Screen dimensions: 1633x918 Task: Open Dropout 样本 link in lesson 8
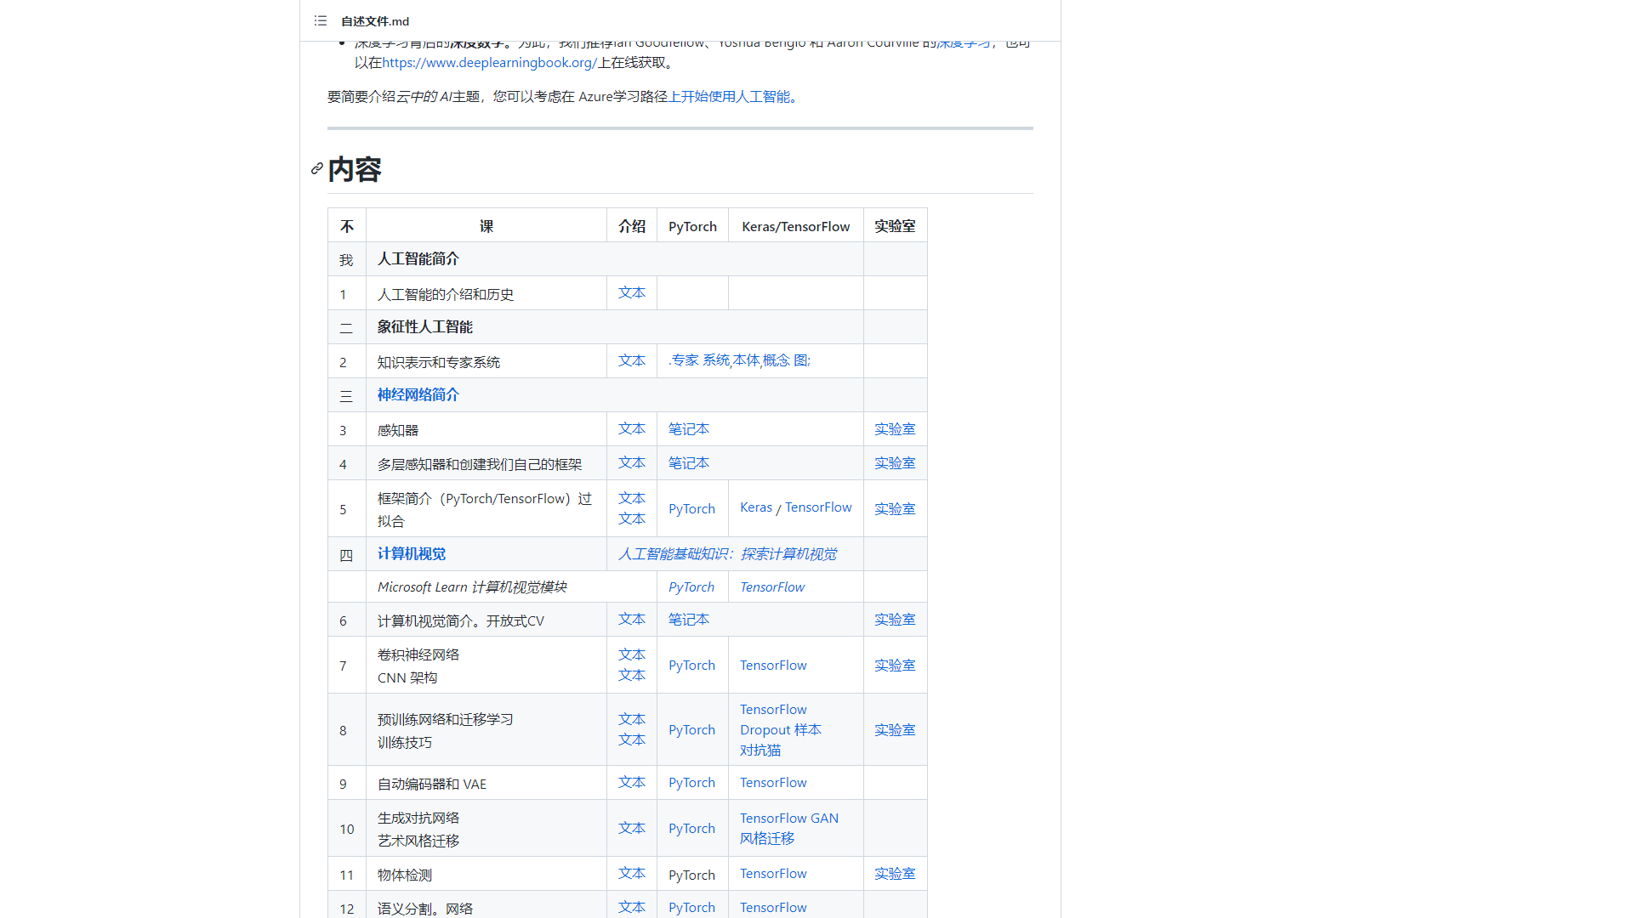pos(780,730)
